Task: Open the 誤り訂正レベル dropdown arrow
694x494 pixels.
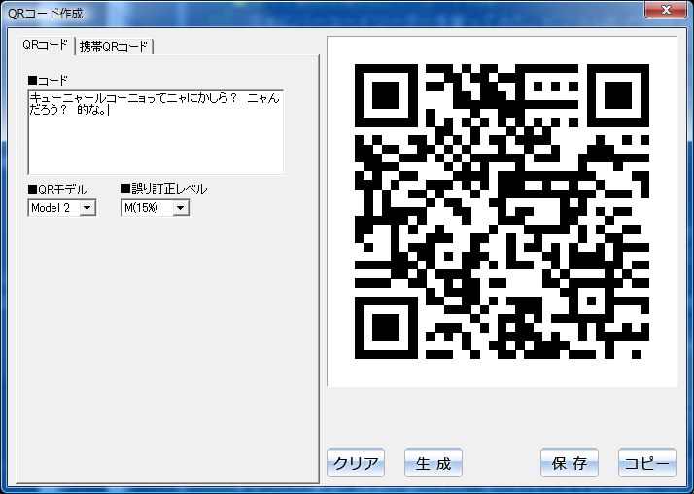Action: pyautogui.click(x=180, y=207)
